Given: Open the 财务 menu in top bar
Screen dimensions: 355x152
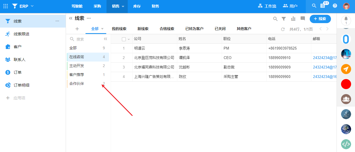Looking at the screenshot, I should tap(155, 6).
